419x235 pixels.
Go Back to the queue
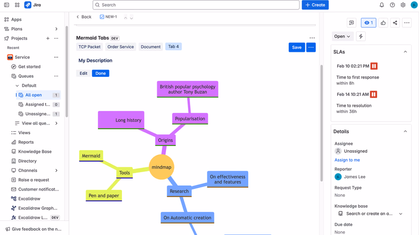click(x=84, y=17)
